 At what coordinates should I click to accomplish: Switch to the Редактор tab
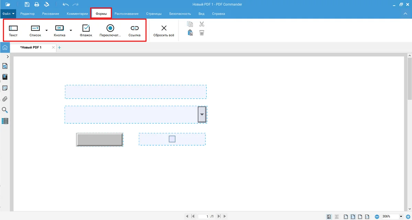click(27, 14)
